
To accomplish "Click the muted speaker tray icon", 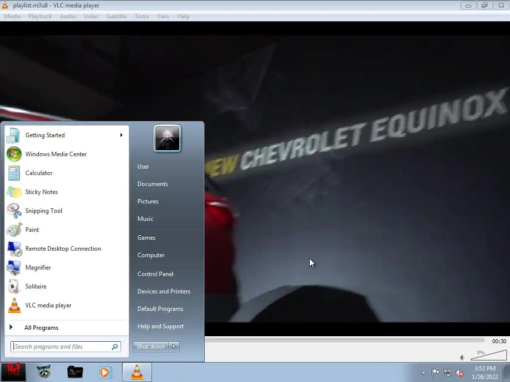I will [x=460, y=373].
